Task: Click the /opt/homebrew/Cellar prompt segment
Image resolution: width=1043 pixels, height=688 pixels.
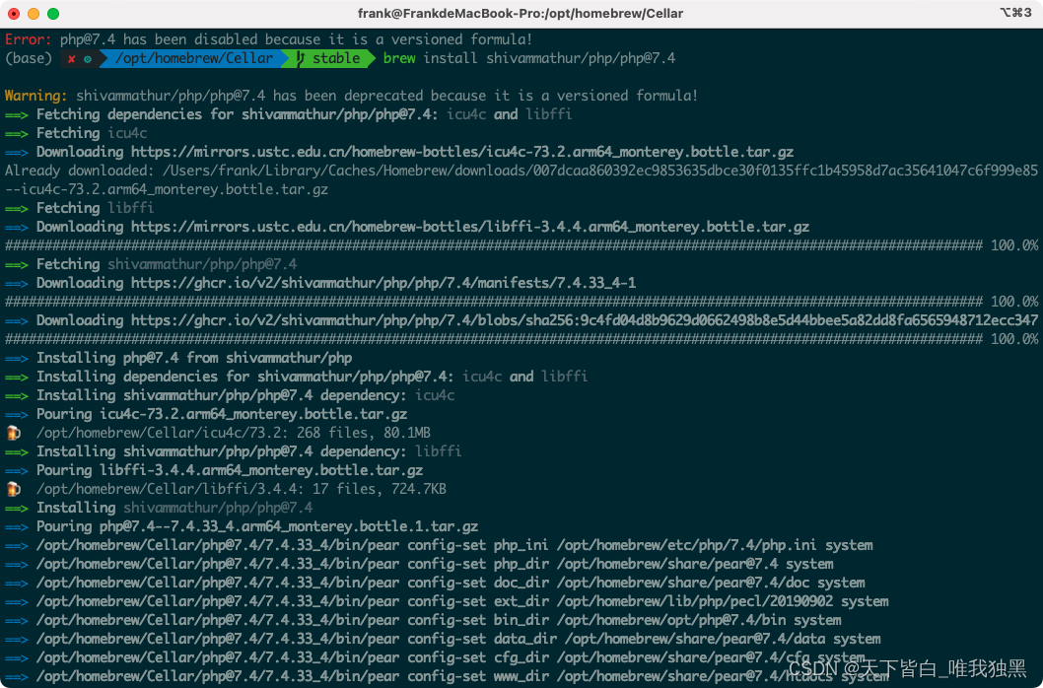Action: click(x=194, y=58)
